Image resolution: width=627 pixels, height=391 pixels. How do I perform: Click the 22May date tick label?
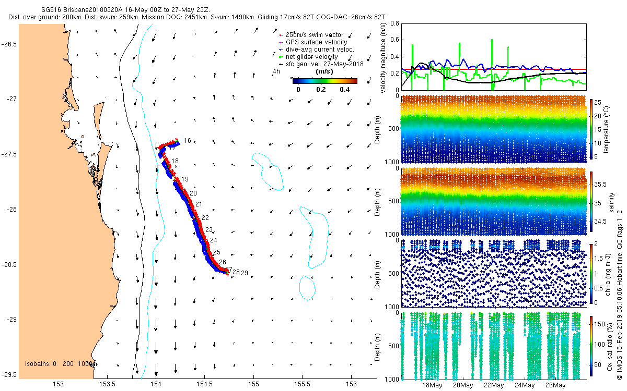click(x=494, y=385)
